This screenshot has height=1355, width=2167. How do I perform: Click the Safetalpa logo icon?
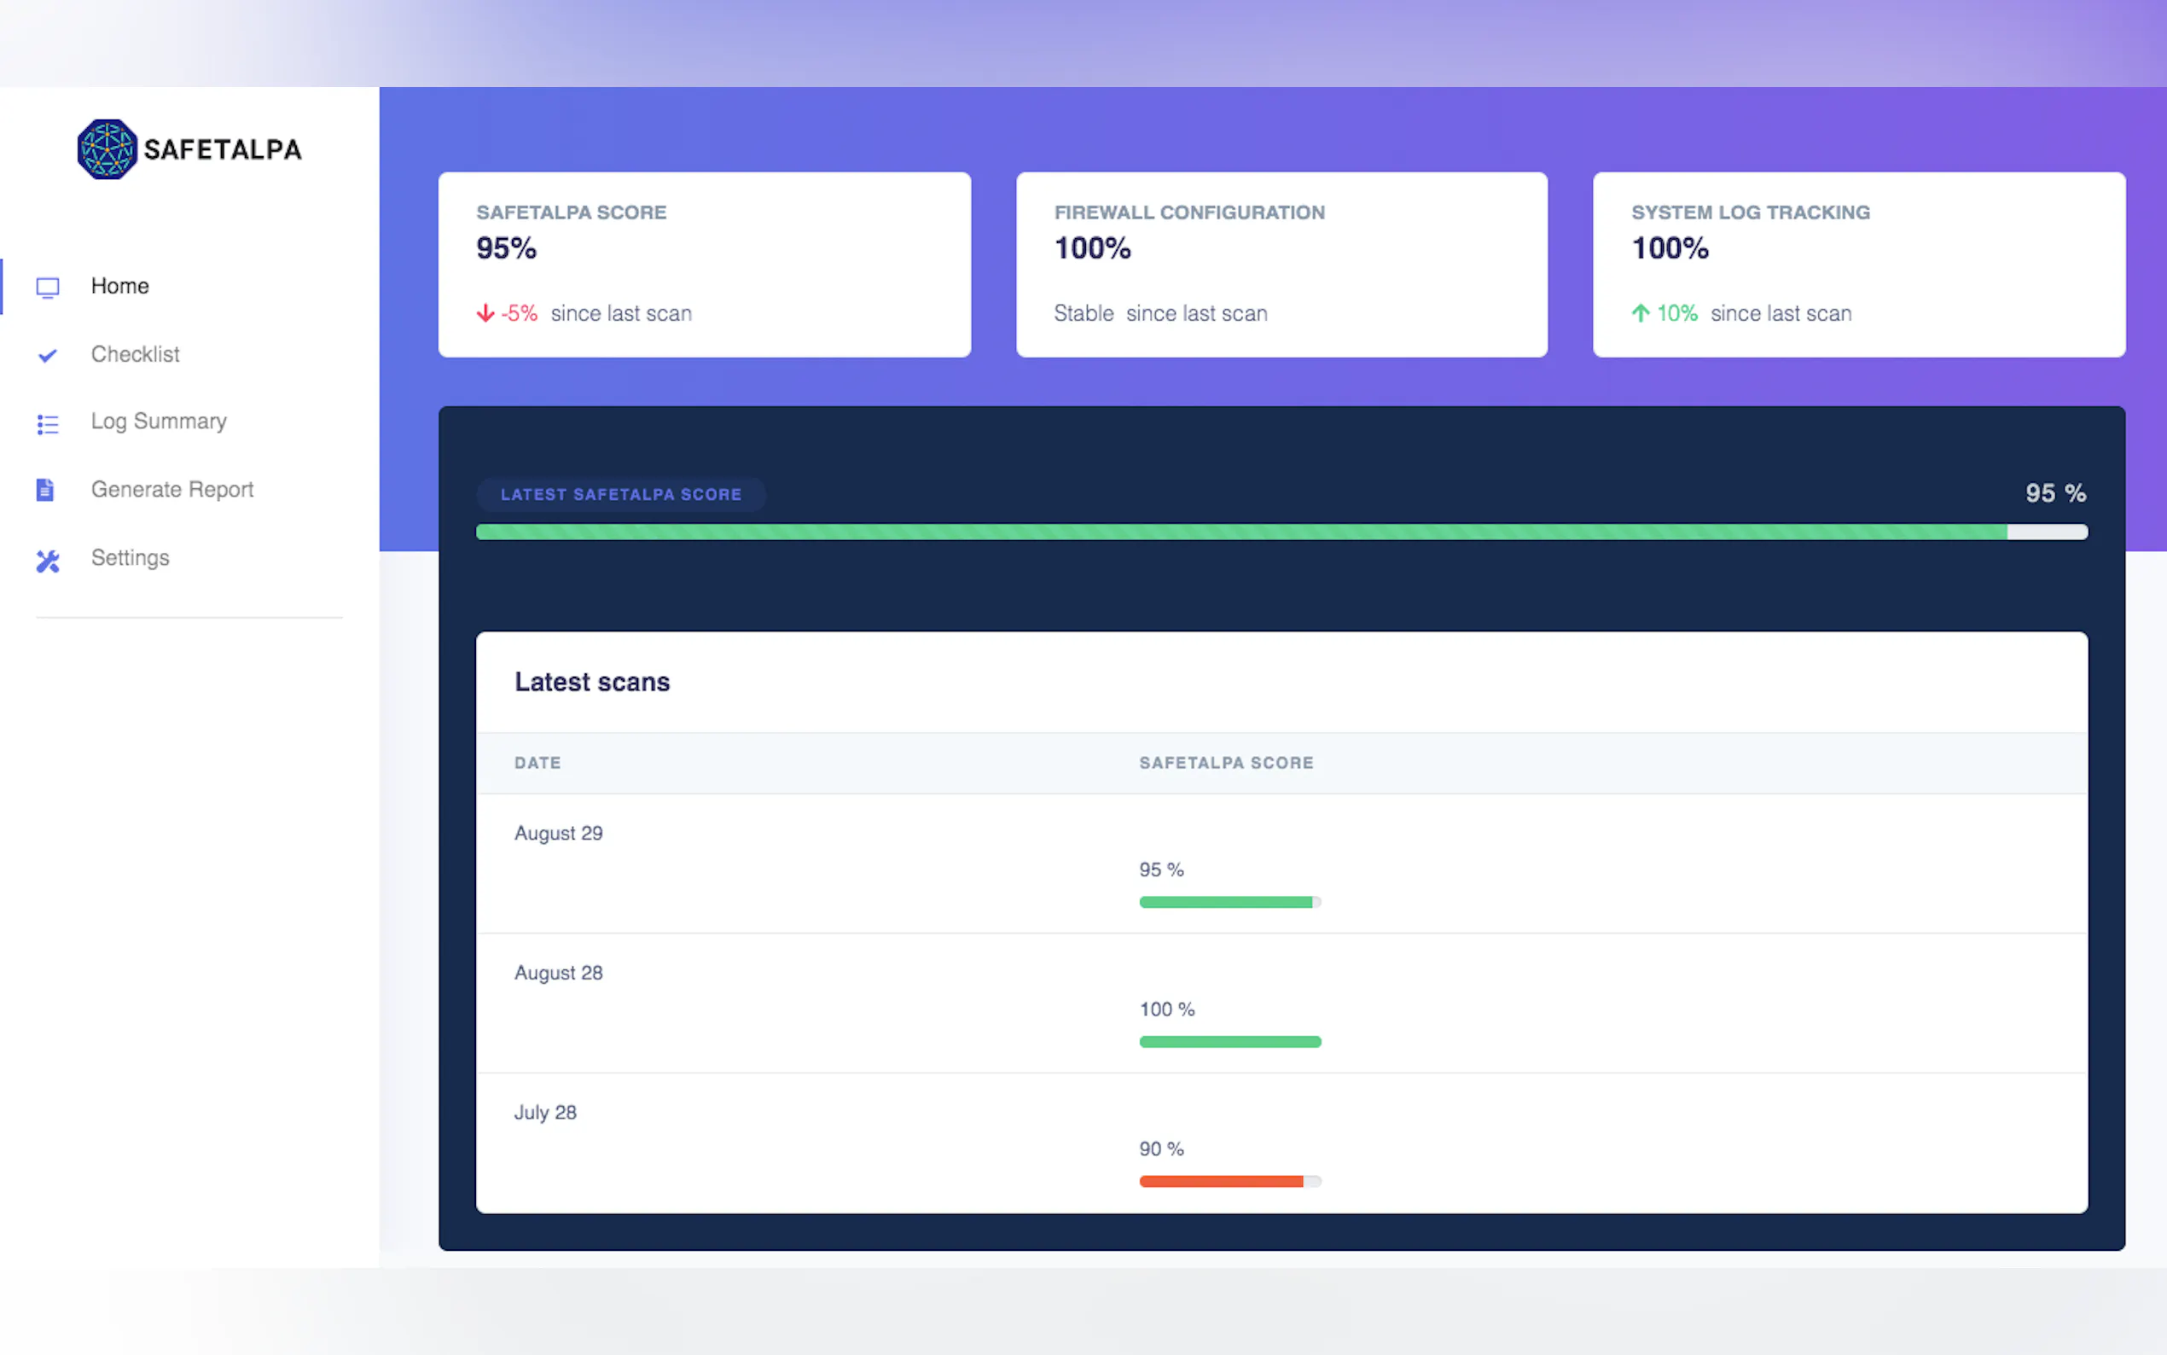[x=107, y=148]
